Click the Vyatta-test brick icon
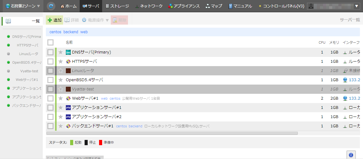 pos(68,89)
